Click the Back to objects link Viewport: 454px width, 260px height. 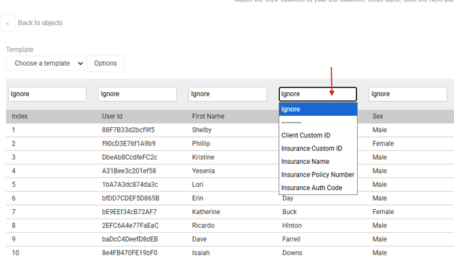(40, 23)
